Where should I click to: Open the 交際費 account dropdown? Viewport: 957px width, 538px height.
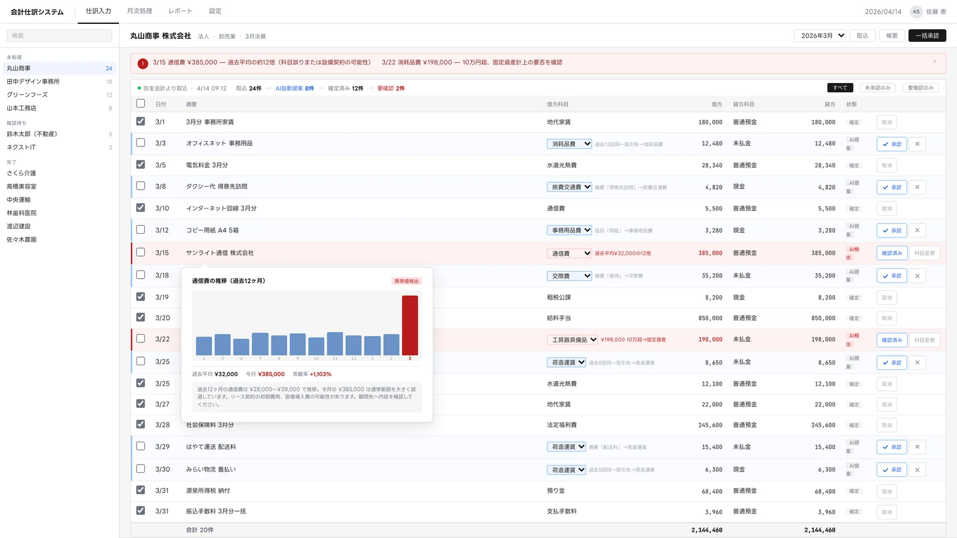pos(569,276)
